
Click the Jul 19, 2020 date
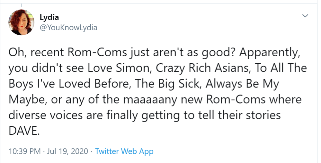[x=67, y=151]
